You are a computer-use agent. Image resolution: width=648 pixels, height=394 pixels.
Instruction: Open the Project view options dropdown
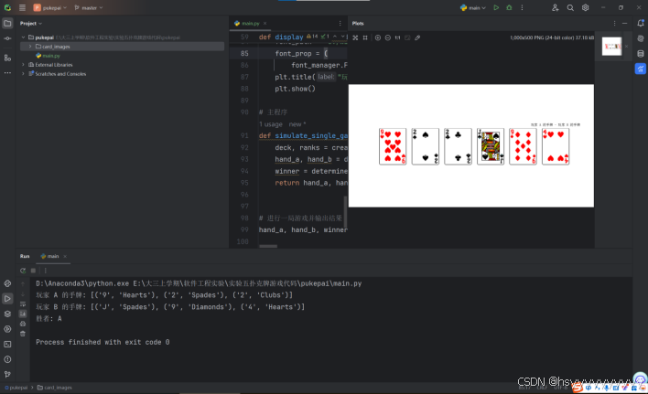(31, 24)
